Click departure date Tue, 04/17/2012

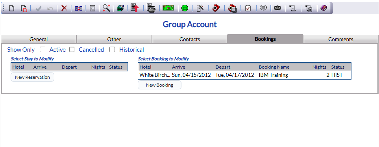pyautogui.click(x=235, y=75)
